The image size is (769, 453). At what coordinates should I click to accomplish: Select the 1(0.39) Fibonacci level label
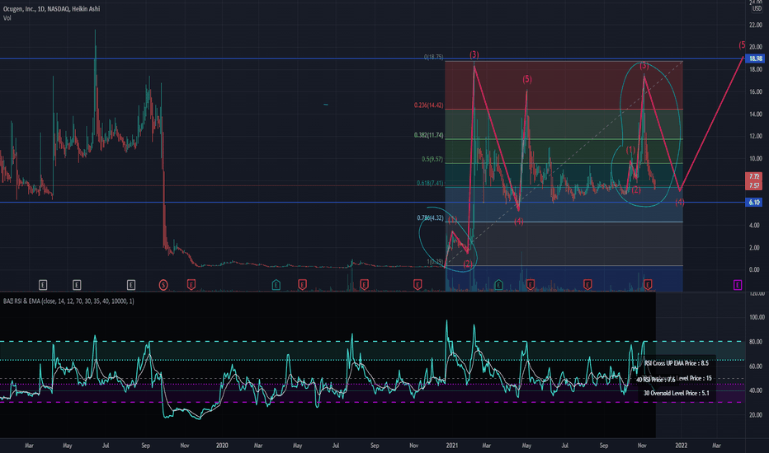[435, 262]
